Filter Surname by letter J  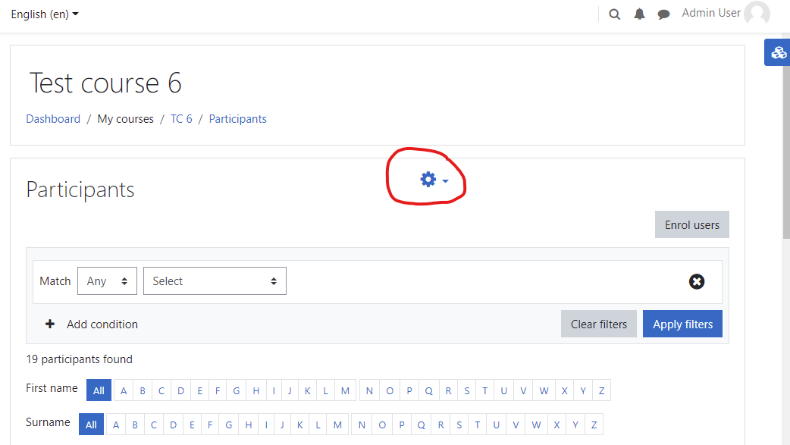pos(282,425)
